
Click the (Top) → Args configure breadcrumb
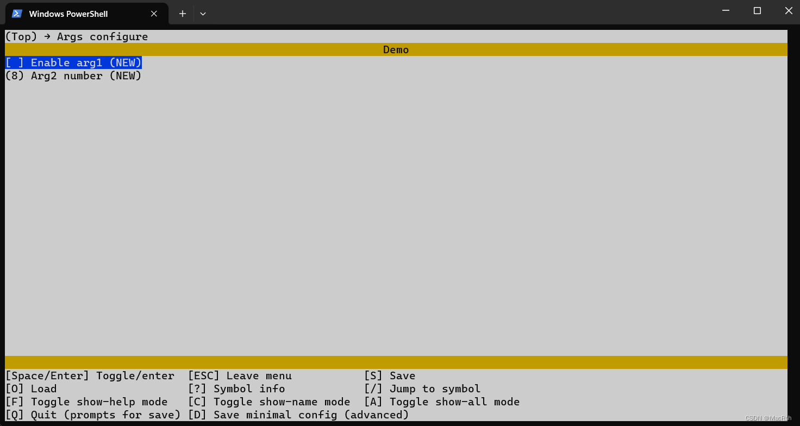pos(76,36)
